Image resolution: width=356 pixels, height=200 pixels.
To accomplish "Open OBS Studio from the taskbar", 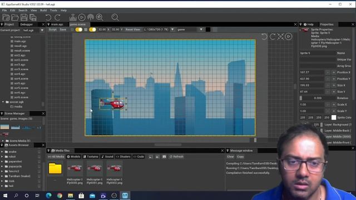I will point(114,196).
